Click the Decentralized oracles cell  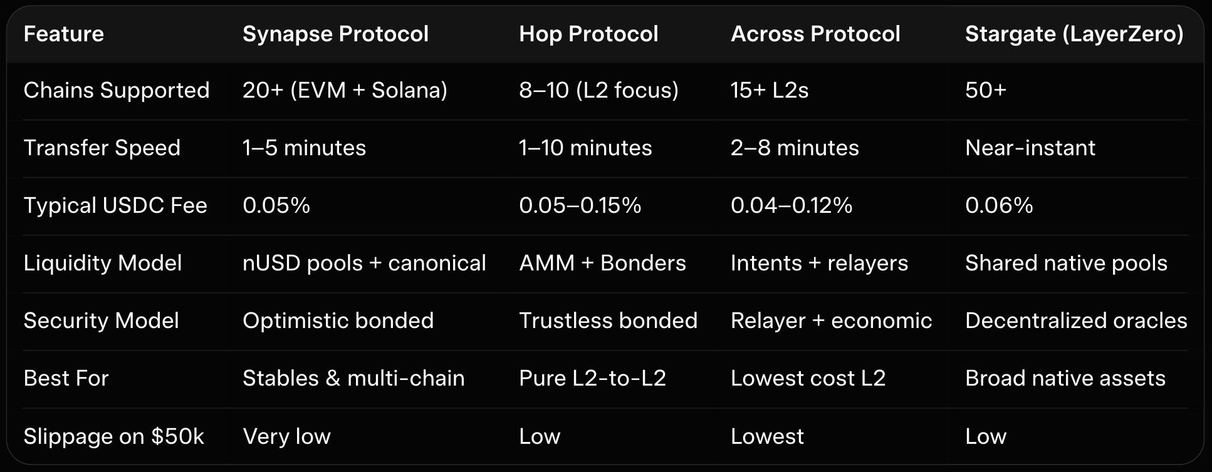(x=1076, y=321)
